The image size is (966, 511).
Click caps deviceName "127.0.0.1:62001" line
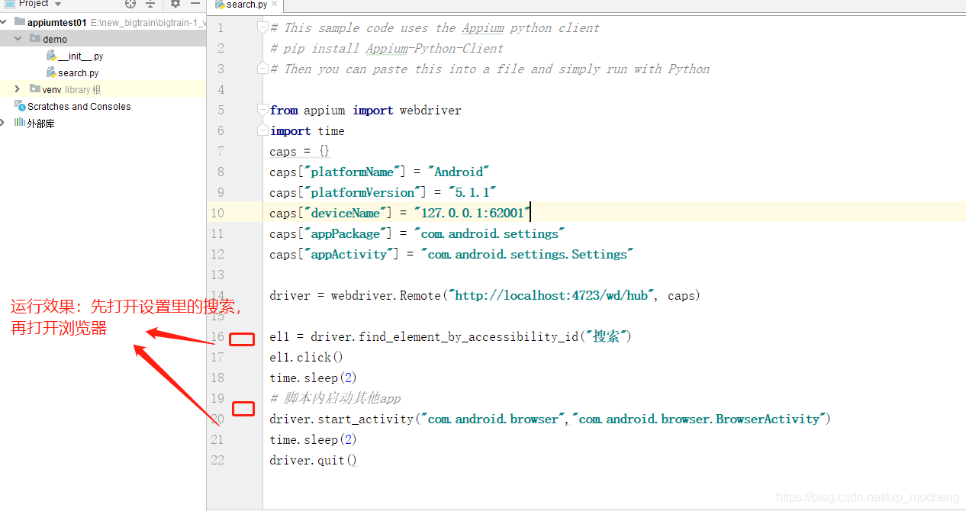click(x=401, y=213)
